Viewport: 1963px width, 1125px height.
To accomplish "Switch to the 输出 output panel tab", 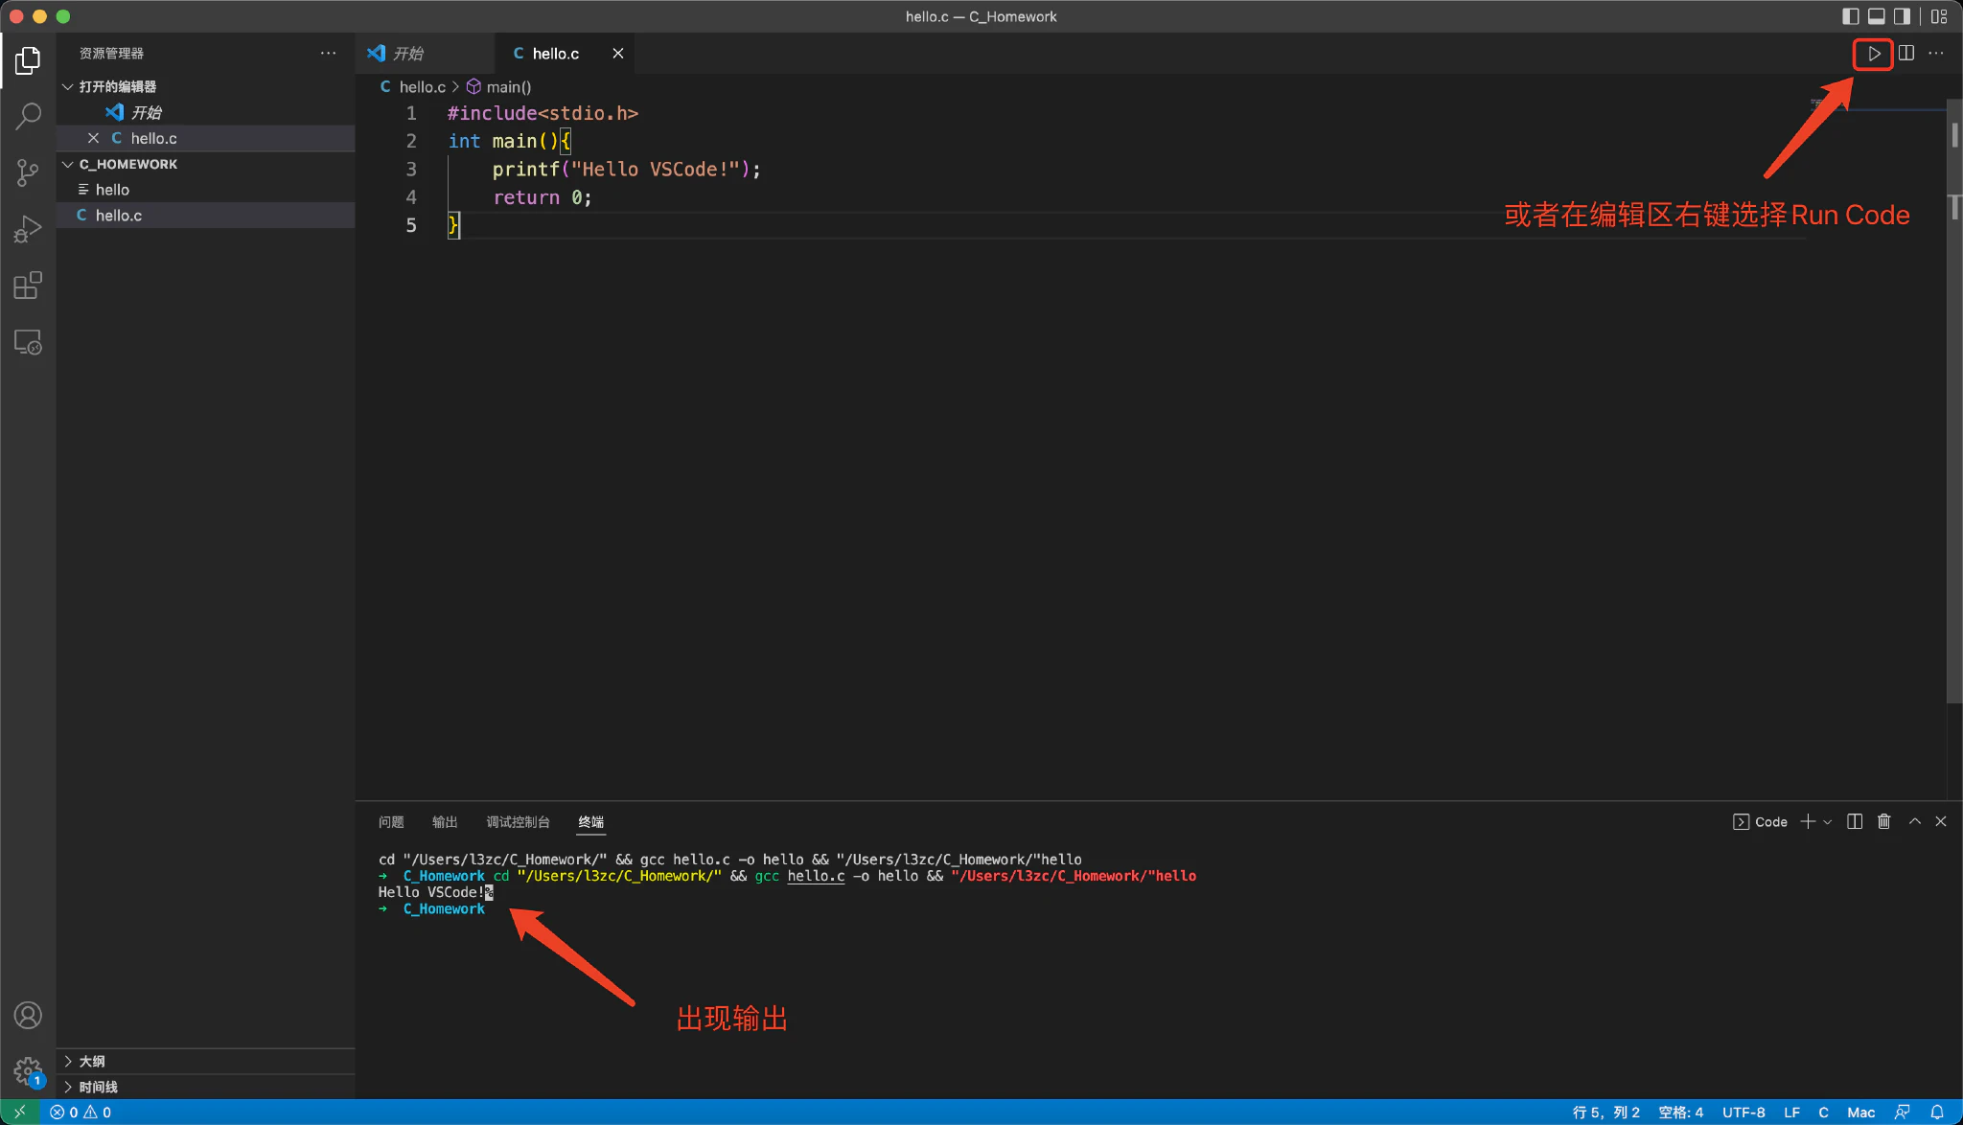I will [x=445, y=822].
